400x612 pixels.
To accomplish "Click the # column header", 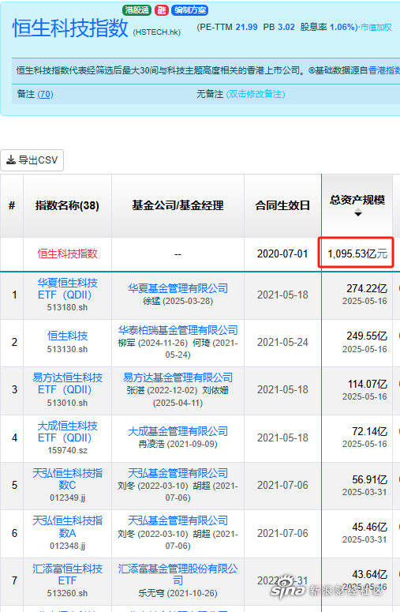I will pos(12,205).
